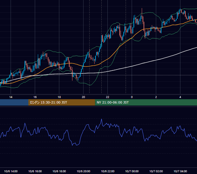Click the lowest trough of the blue oscillator line
This screenshot has height=174, width=197.
click(72, 146)
